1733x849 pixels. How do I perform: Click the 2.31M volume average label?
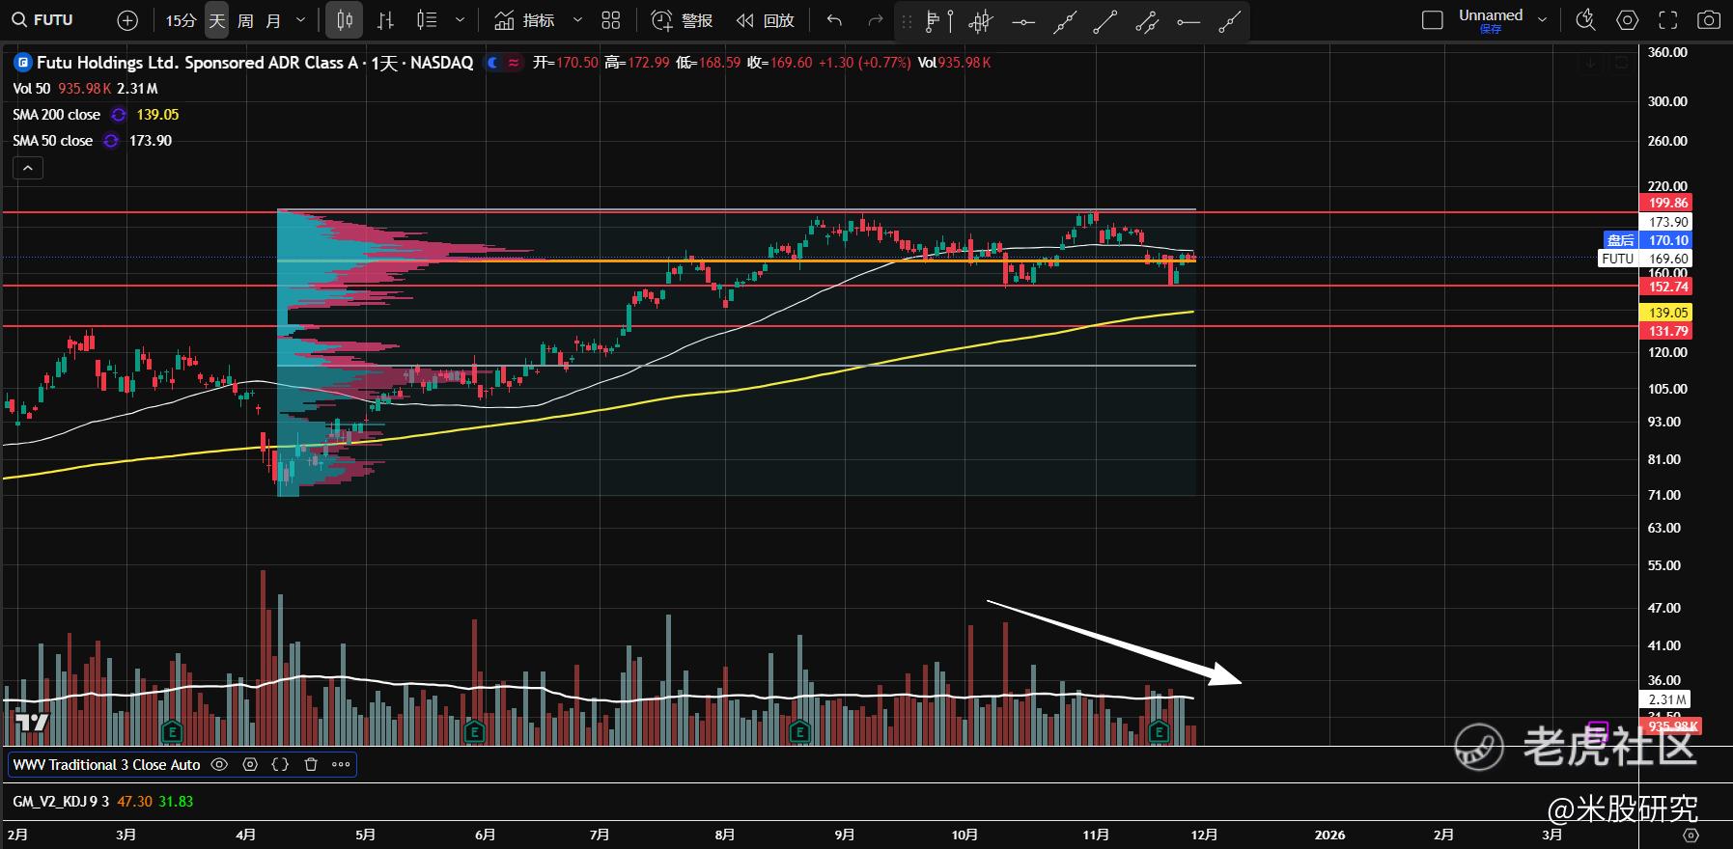1667,699
